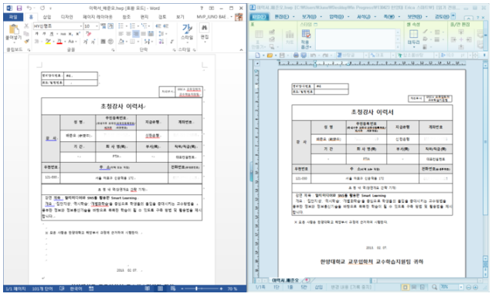Open the font size 10 dropdown in Word
492x297 pixels.
coord(97,26)
